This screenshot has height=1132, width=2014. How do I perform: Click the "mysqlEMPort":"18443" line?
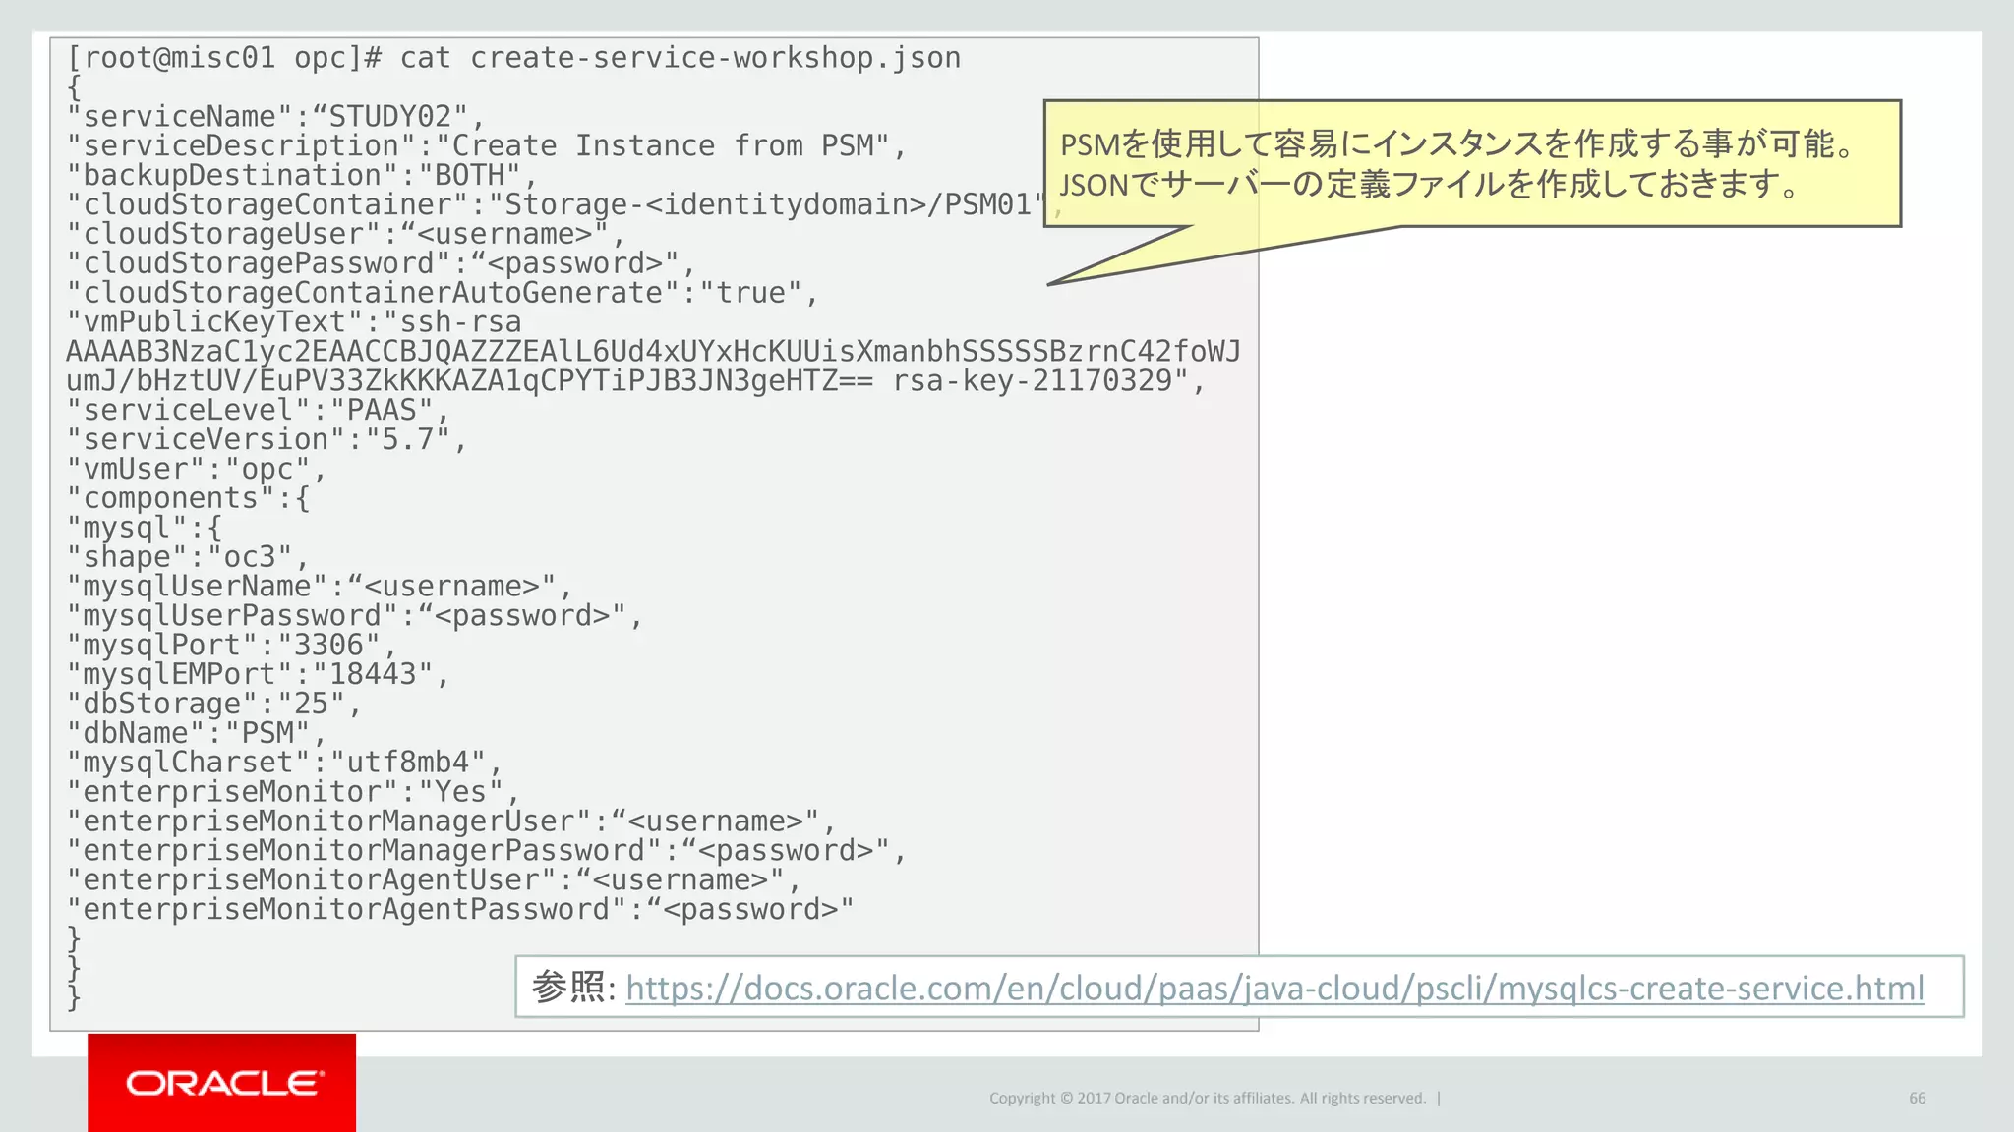(x=258, y=676)
